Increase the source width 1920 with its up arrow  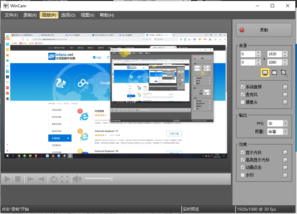(x=285, y=52)
